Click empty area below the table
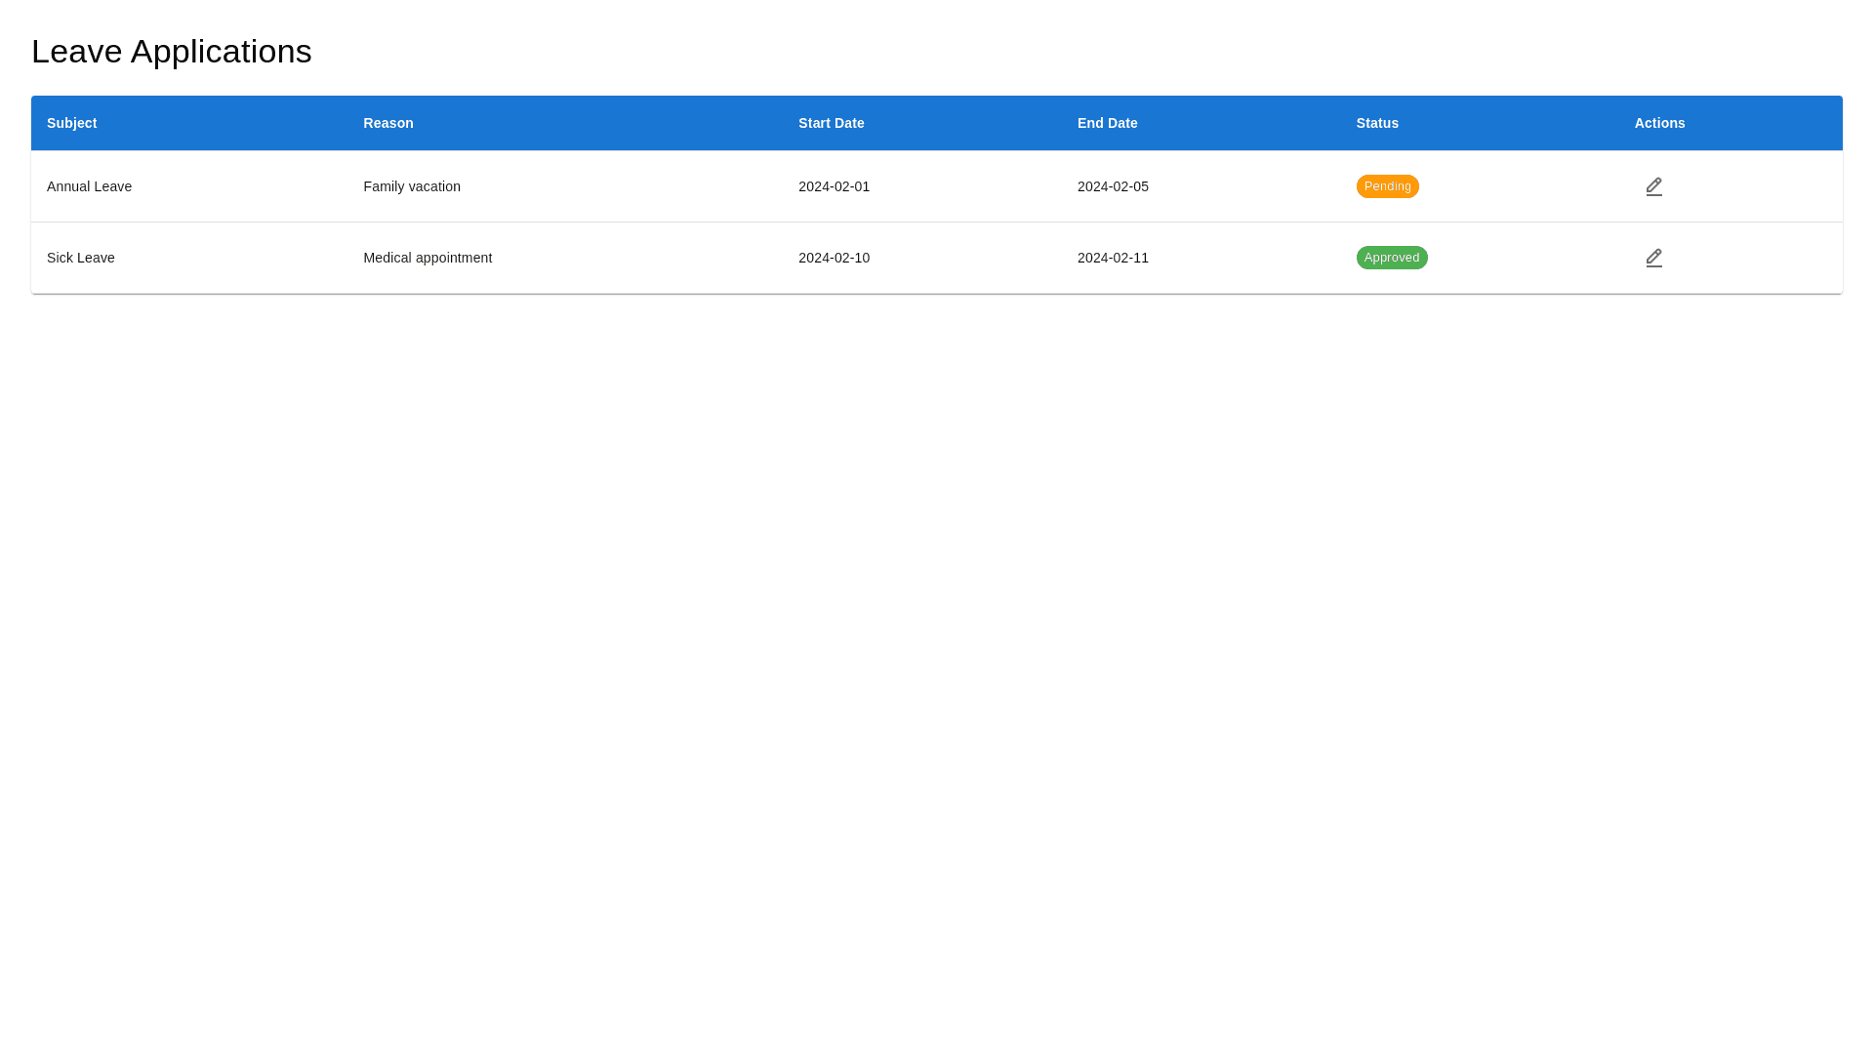Image resolution: width=1874 pixels, height=1054 pixels. pyautogui.click(x=937, y=634)
